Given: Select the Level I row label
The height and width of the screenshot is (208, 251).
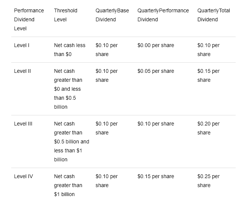Looking at the screenshot, I should point(22,45).
